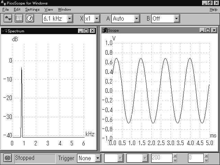Open the Help menu

click(x=213, y=9)
